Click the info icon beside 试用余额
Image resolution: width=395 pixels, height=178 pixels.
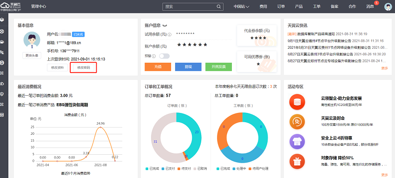170,35
